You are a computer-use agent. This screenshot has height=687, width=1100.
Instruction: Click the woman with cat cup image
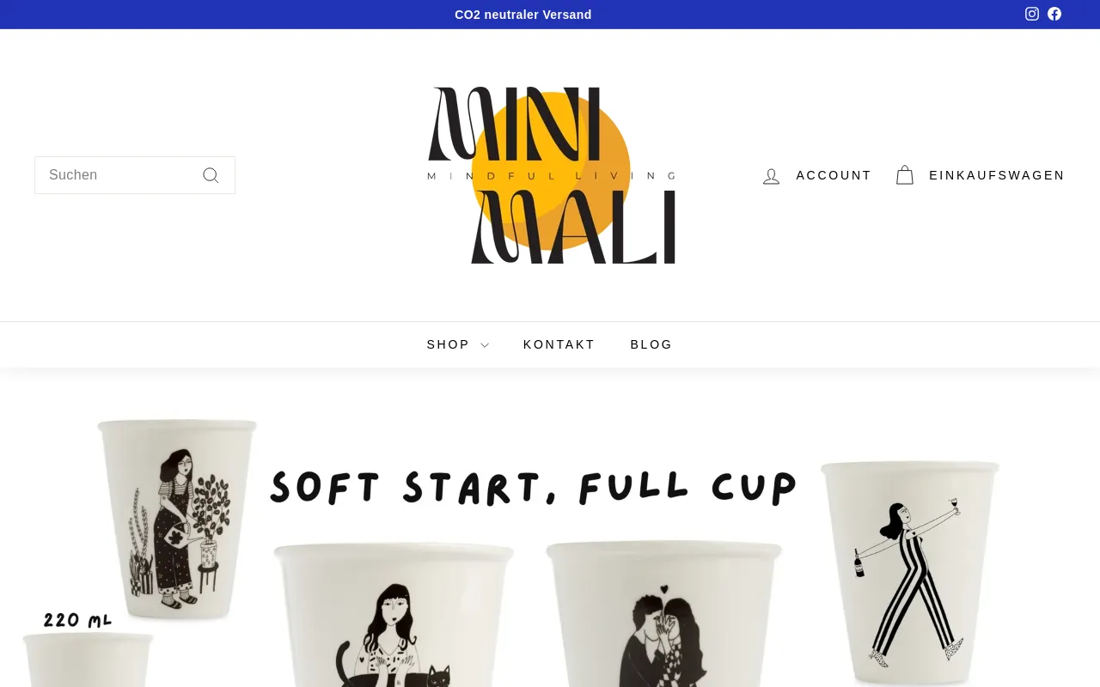click(x=394, y=615)
